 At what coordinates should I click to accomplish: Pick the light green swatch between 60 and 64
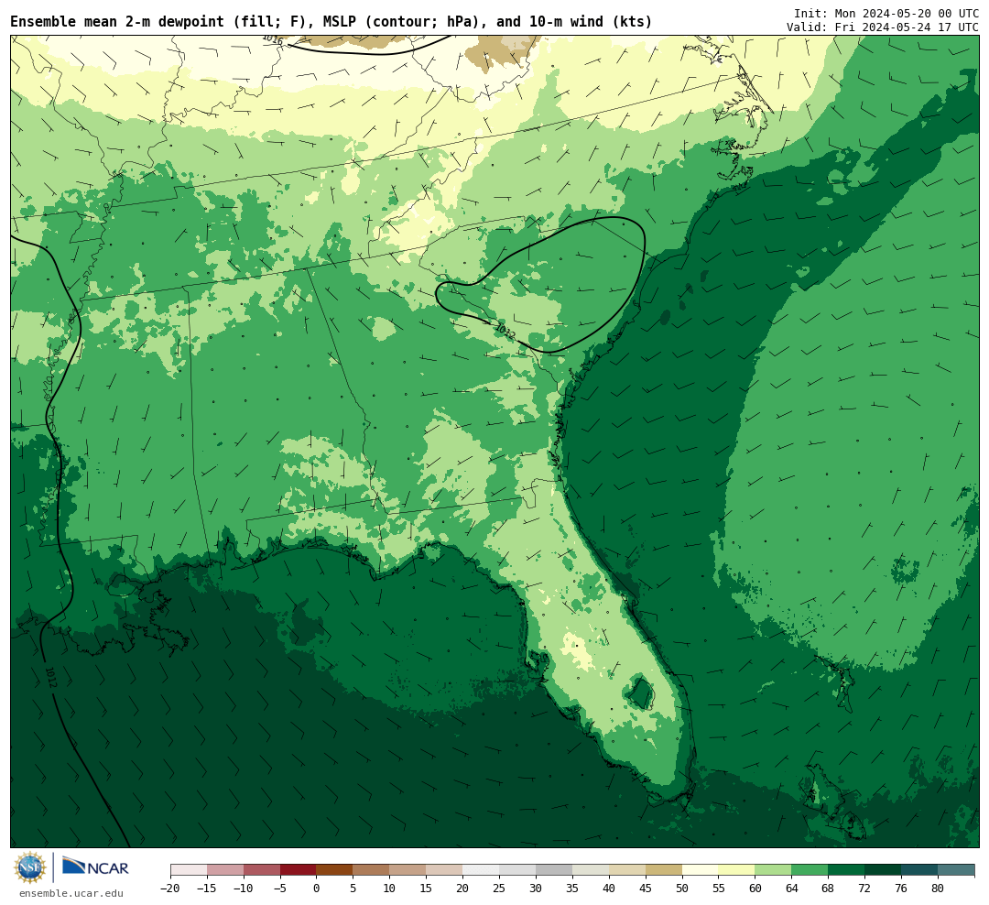tap(773, 870)
